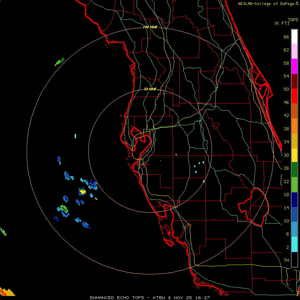Click the bright yellow swatch in the scale
The width and height of the screenshot is (300, 300).
pos(294,155)
